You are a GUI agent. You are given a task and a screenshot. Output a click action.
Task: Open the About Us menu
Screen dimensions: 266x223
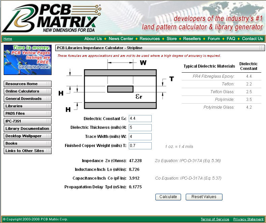pos(93,39)
